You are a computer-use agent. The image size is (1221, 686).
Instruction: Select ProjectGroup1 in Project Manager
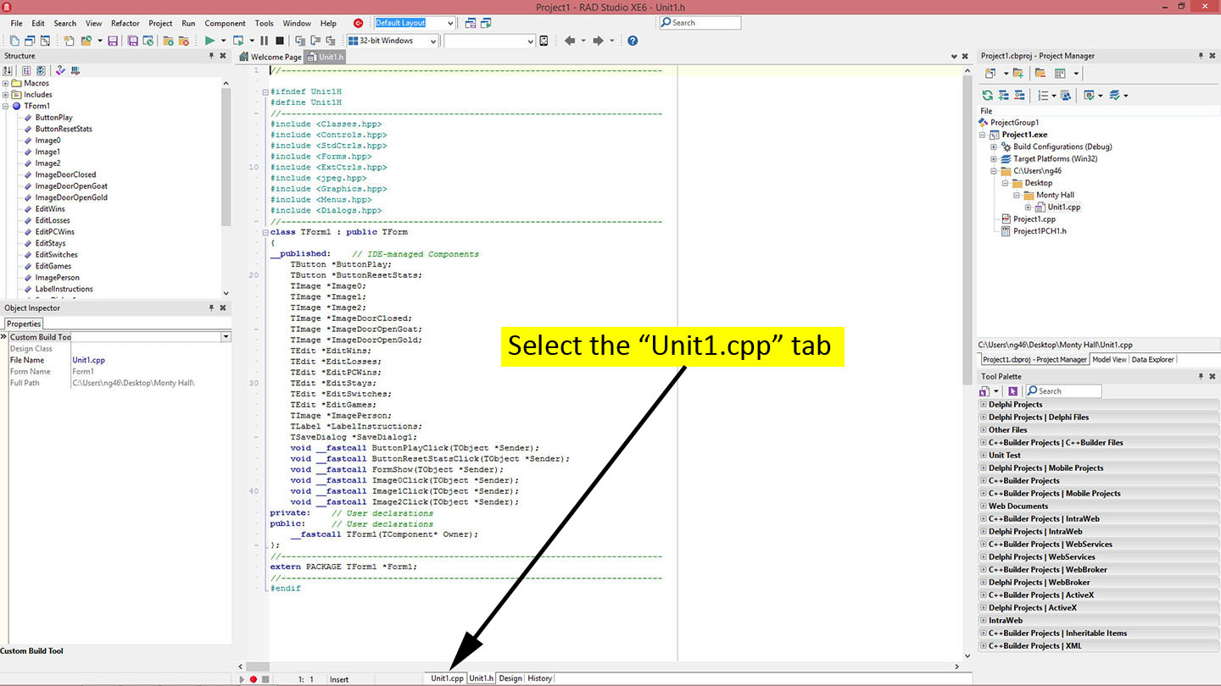tap(1014, 123)
